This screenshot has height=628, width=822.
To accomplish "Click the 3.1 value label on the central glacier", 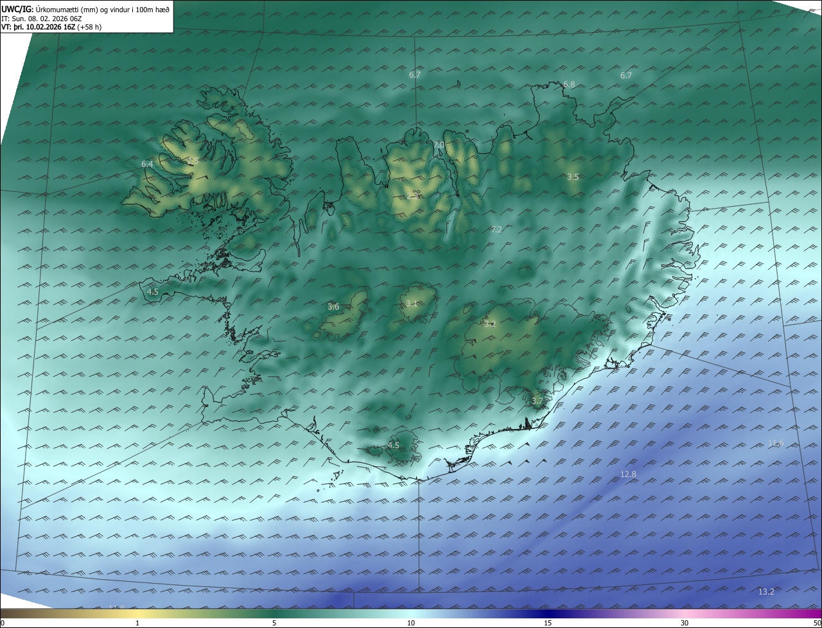I will [411, 303].
